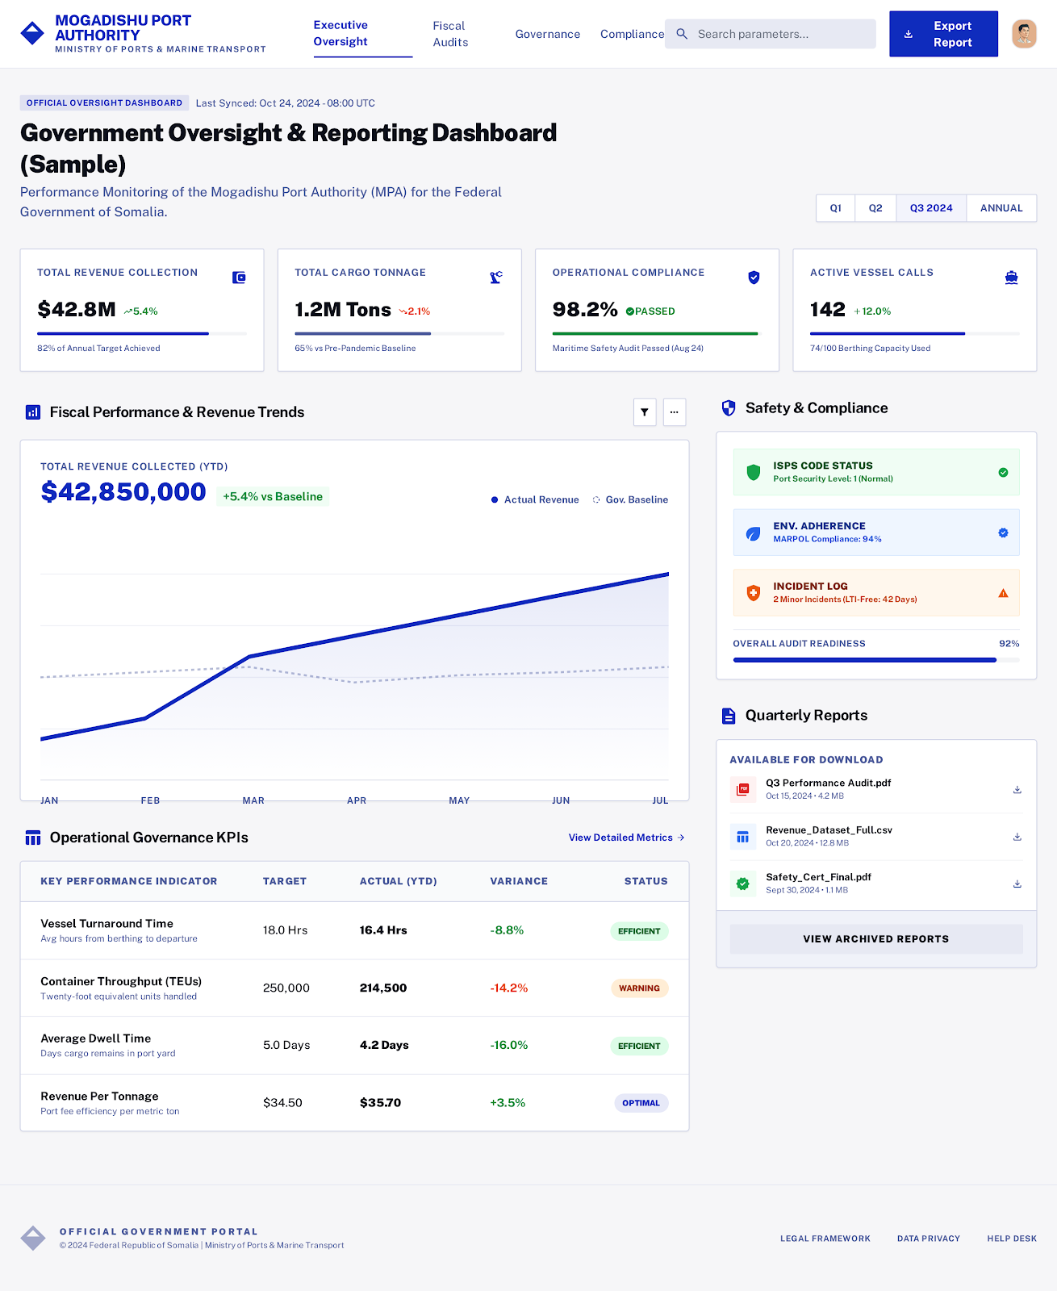Click the Incident Log warning triangle icon
Image resolution: width=1057 pixels, height=1291 pixels.
1003,593
